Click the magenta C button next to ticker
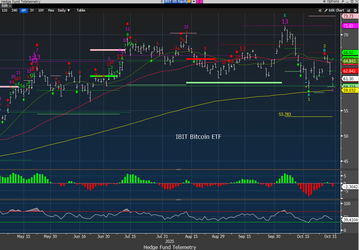This screenshot has width=359, height=250. click(200, 2)
